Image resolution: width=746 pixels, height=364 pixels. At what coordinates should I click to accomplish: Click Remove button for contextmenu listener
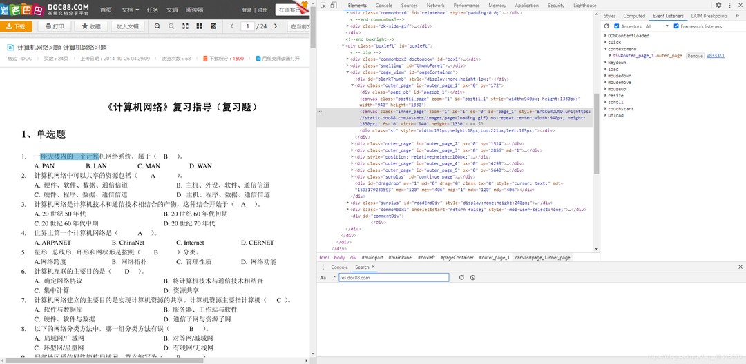coord(695,56)
